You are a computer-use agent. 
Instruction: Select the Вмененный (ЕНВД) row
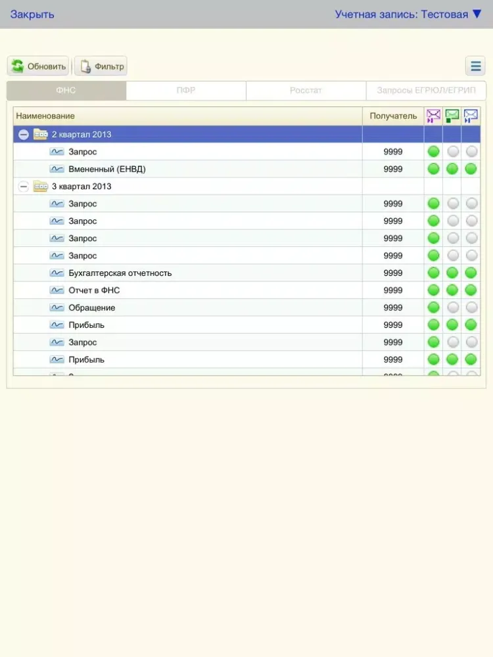247,169
